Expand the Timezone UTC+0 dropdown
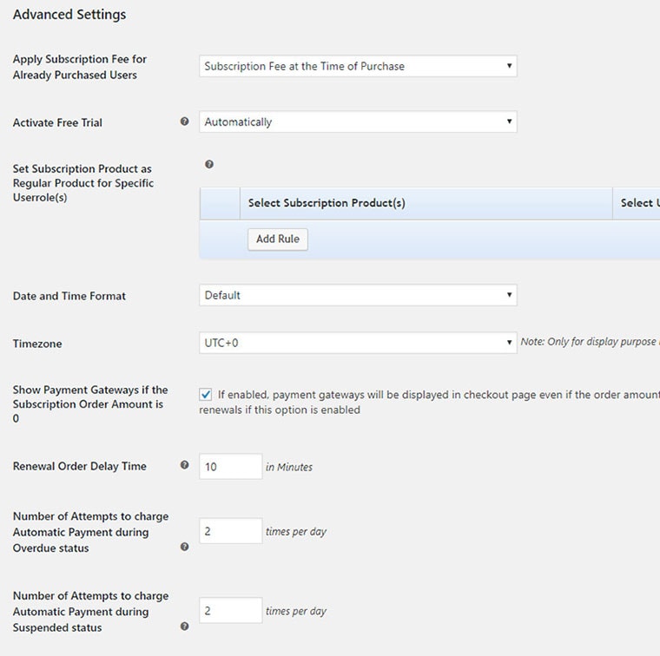The width and height of the screenshot is (660, 656). coord(358,343)
